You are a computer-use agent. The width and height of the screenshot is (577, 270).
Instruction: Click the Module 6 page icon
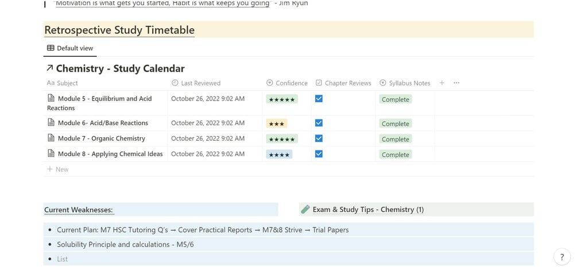pyautogui.click(x=51, y=123)
